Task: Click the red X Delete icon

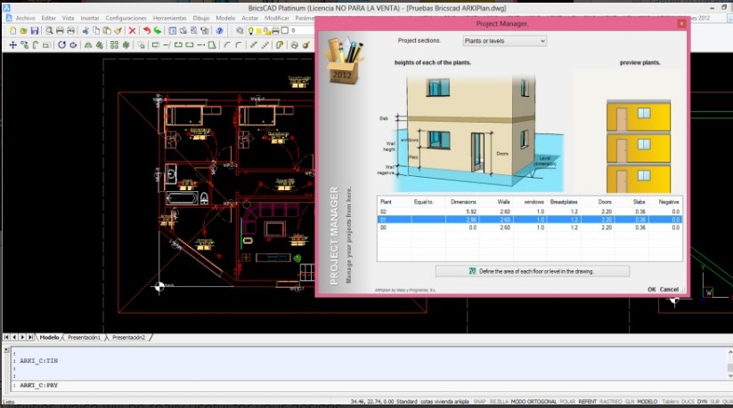Action: click(x=133, y=31)
